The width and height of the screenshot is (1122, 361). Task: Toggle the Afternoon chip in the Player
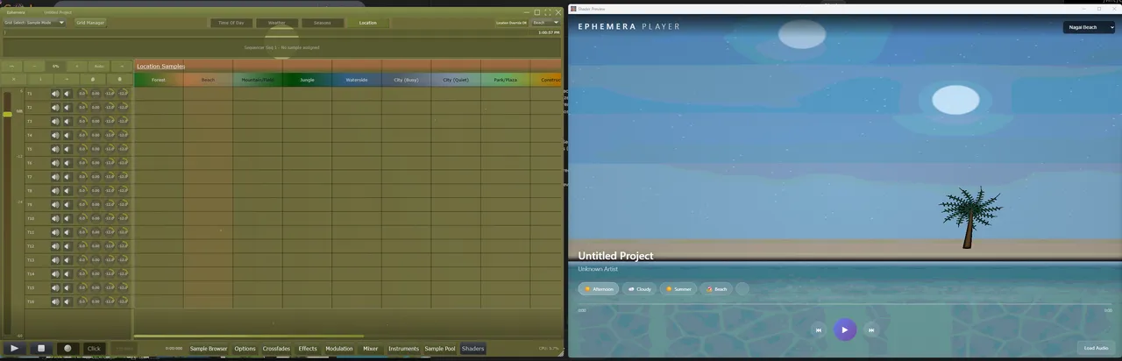coord(599,289)
